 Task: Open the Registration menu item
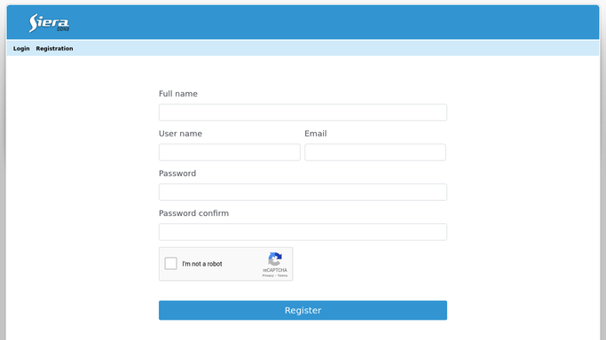(54, 49)
